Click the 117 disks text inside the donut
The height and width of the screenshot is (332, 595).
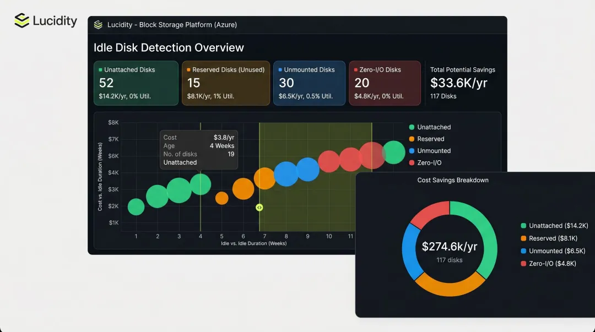tap(450, 260)
